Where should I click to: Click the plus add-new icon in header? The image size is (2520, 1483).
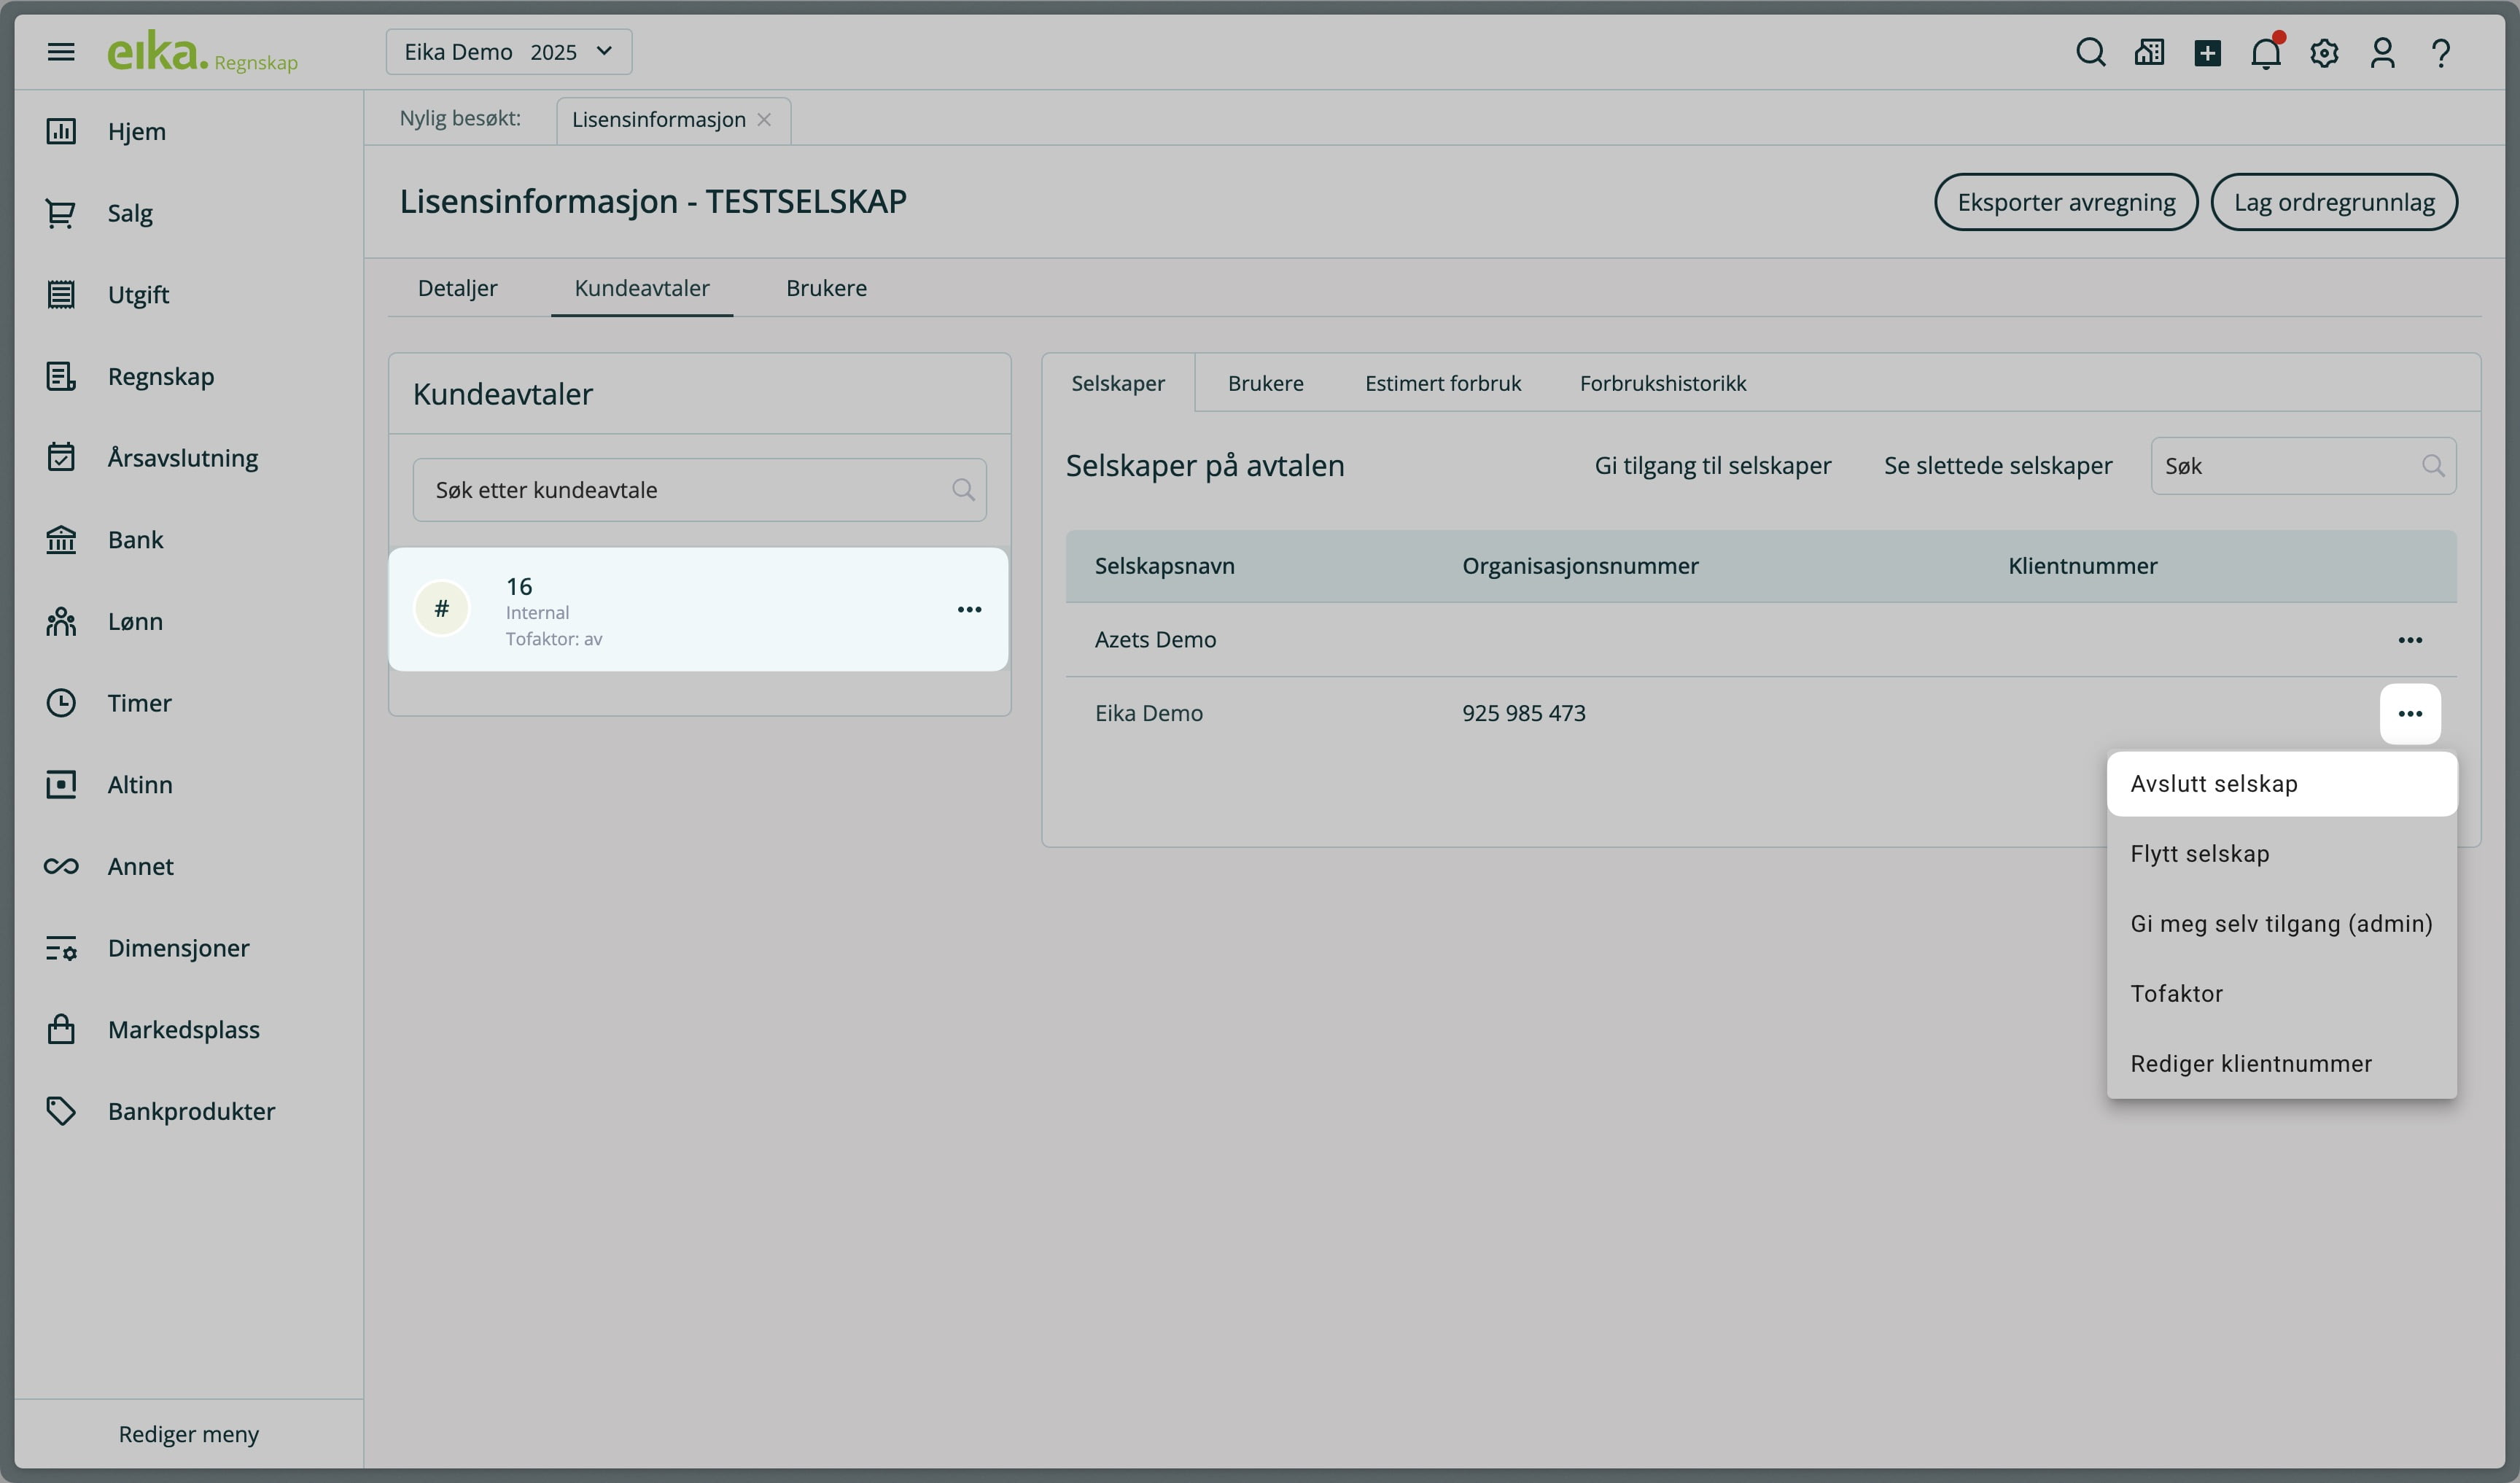point(2207,52)
